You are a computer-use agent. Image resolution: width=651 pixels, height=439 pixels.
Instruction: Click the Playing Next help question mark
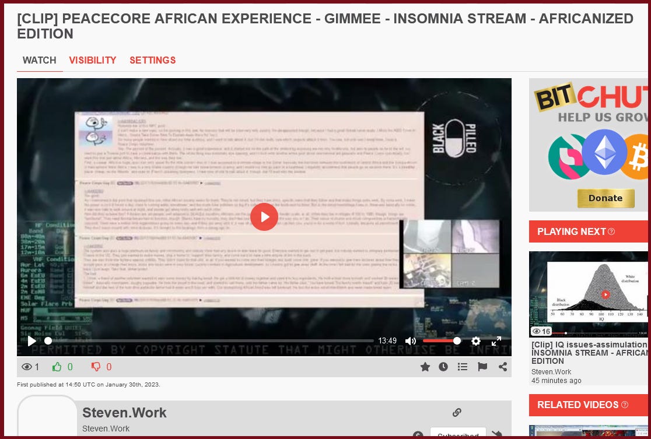(x=611, y=231)
